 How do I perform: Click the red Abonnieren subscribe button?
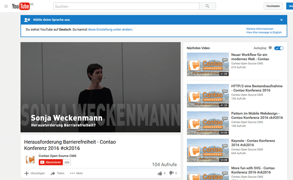[x=51, y=162]
